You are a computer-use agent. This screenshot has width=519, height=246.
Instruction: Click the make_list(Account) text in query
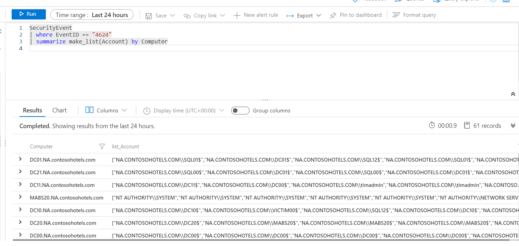pos(99,41)
